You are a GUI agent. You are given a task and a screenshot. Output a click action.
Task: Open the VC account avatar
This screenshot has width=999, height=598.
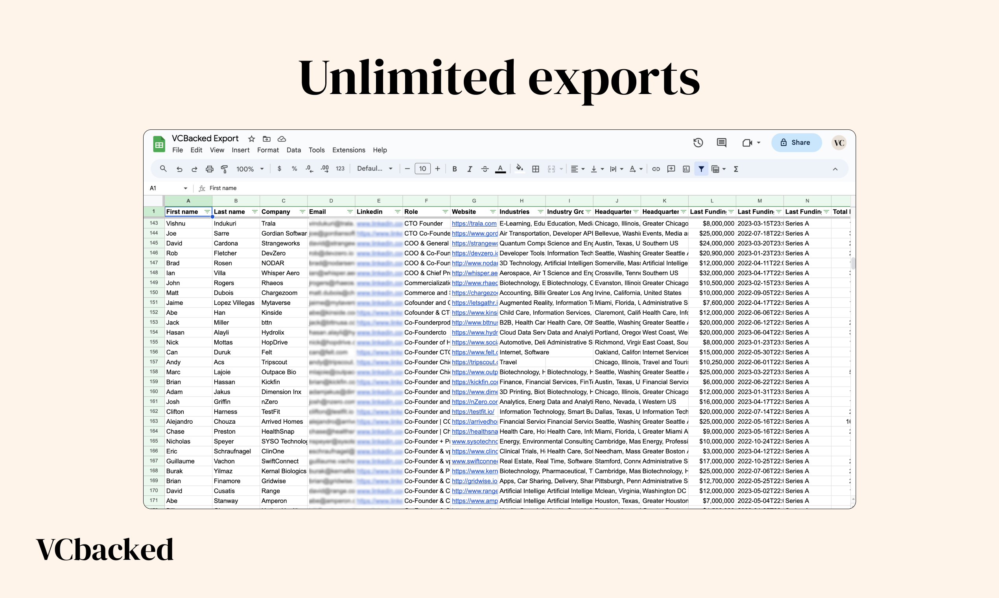tap(839, 143)
